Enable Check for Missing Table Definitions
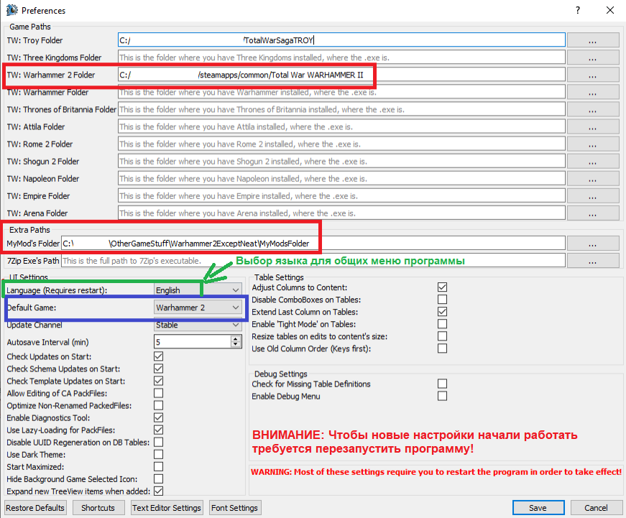This screenshot has width=626, height=518. click(442, 384)
